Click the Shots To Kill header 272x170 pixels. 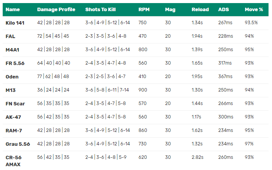coord(101,10)
